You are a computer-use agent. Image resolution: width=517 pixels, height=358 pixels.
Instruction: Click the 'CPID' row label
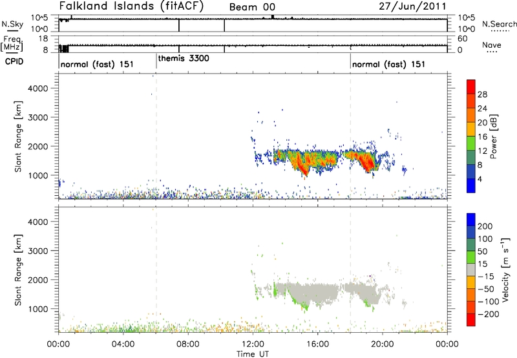pos(14,61)
